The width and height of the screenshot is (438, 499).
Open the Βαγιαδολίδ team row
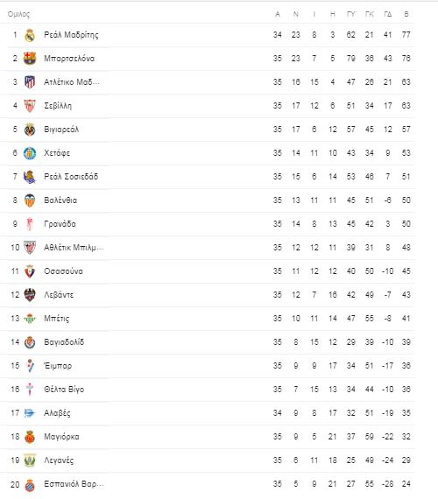click(207, 342)
